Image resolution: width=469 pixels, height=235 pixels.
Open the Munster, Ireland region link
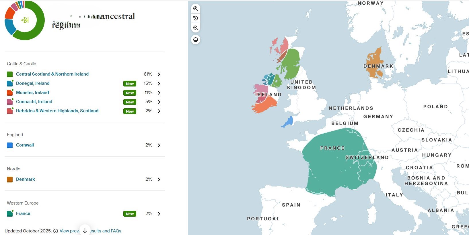32,93
